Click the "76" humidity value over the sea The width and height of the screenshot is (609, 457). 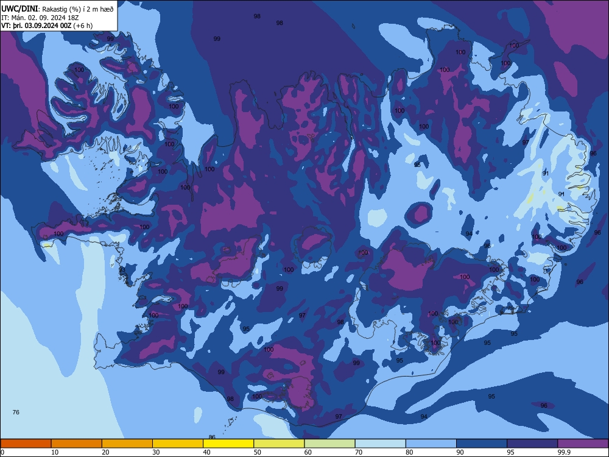(16, 413)
